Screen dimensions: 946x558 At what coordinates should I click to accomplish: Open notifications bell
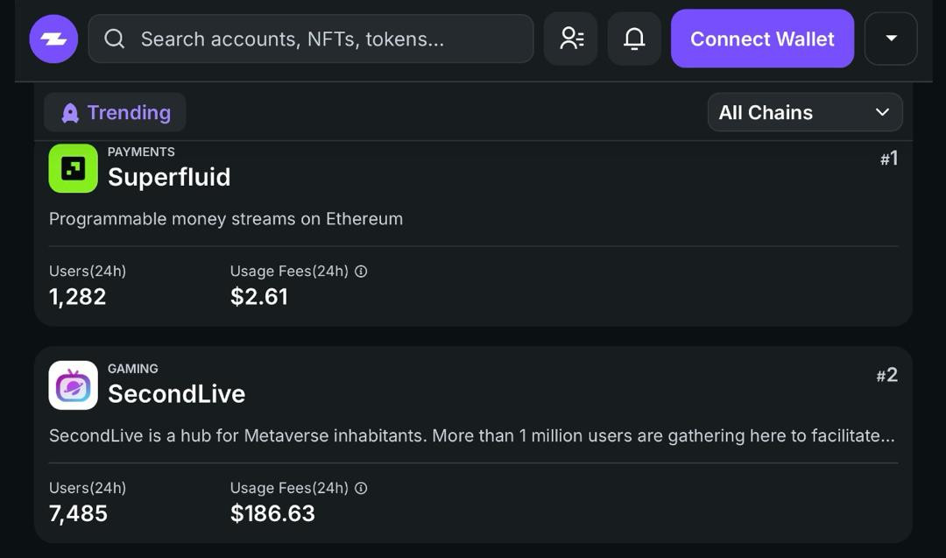pos(634,39)
